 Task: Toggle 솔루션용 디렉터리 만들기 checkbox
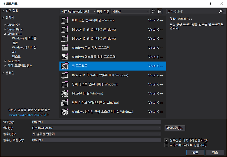166,140
